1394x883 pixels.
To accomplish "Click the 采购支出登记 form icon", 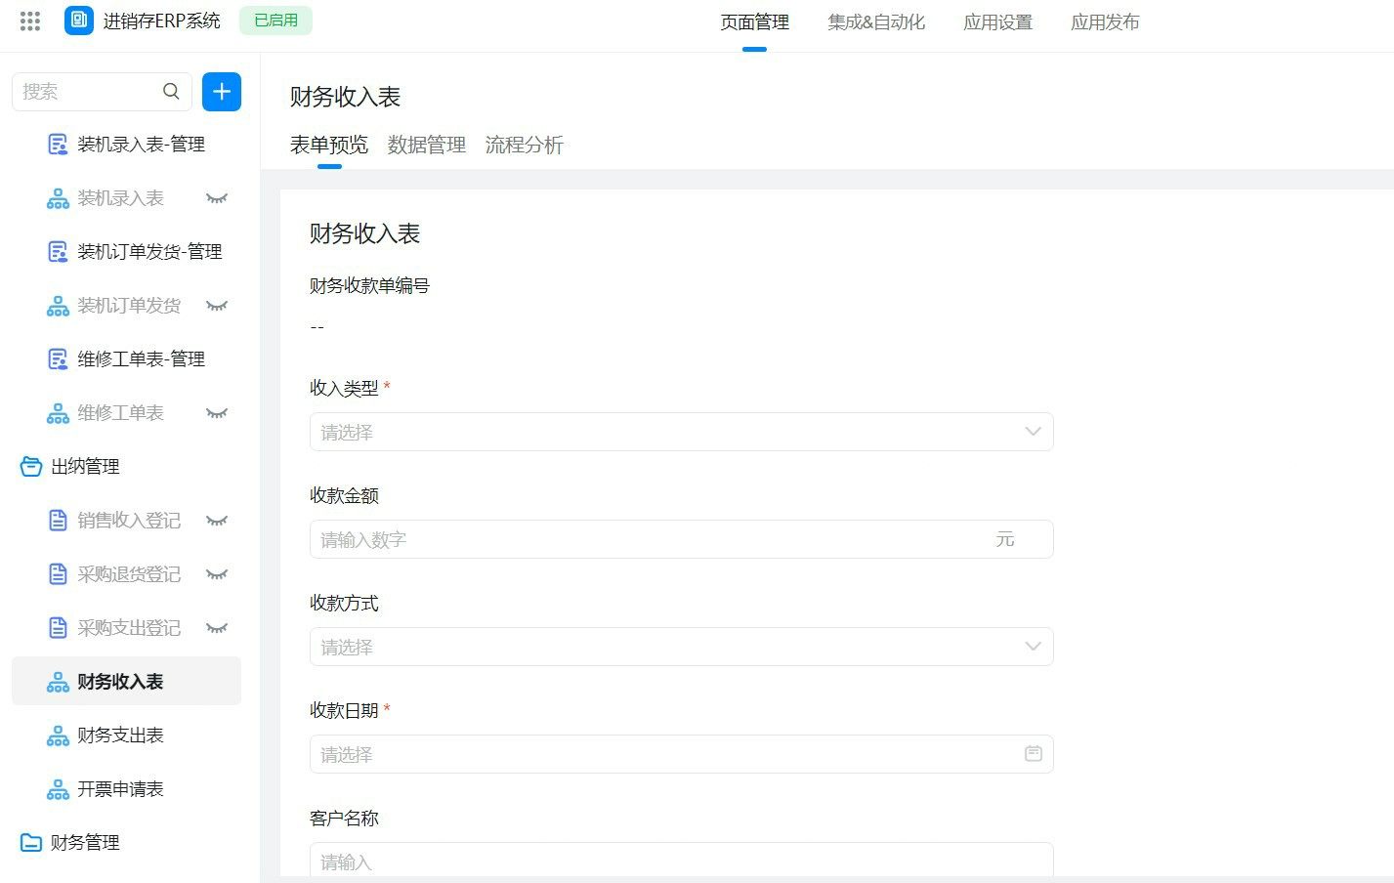I will [x=58, y=628].
